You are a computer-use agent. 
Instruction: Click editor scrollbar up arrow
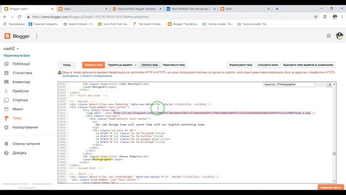click(334, 84)
